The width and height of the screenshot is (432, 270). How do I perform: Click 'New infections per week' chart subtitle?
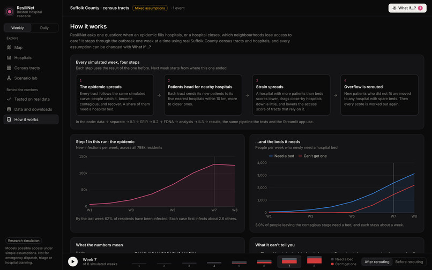point(119,148)
